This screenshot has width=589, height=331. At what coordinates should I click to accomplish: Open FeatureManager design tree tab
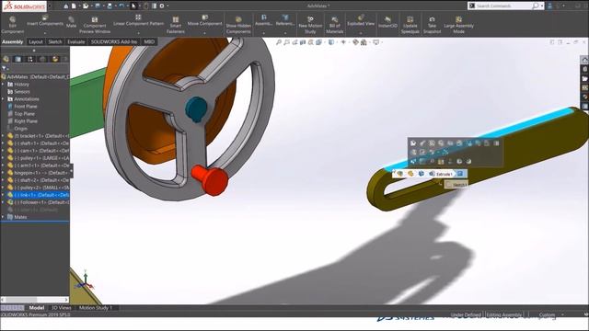(6, 59)
